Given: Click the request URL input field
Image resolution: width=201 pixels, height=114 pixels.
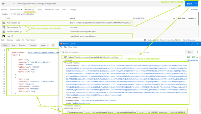Looking at the screenshot, I should pos(100,4).
